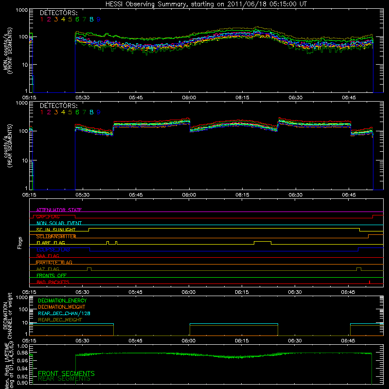The image size is (389, 389).
Task: Click the SAA_FLAG label
Action: tap(48, 256)
